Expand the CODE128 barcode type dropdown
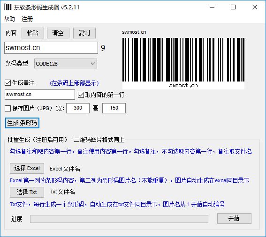Image resolution: width=266 pixels, height=237 pixels. [x=66, y=64]
